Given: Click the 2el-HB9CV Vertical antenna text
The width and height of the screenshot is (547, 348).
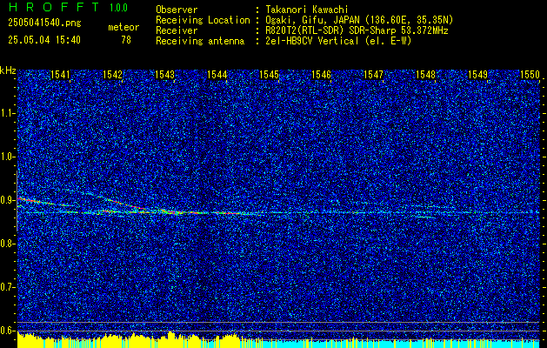Looking at the screenshot, I should pos(337,41).
